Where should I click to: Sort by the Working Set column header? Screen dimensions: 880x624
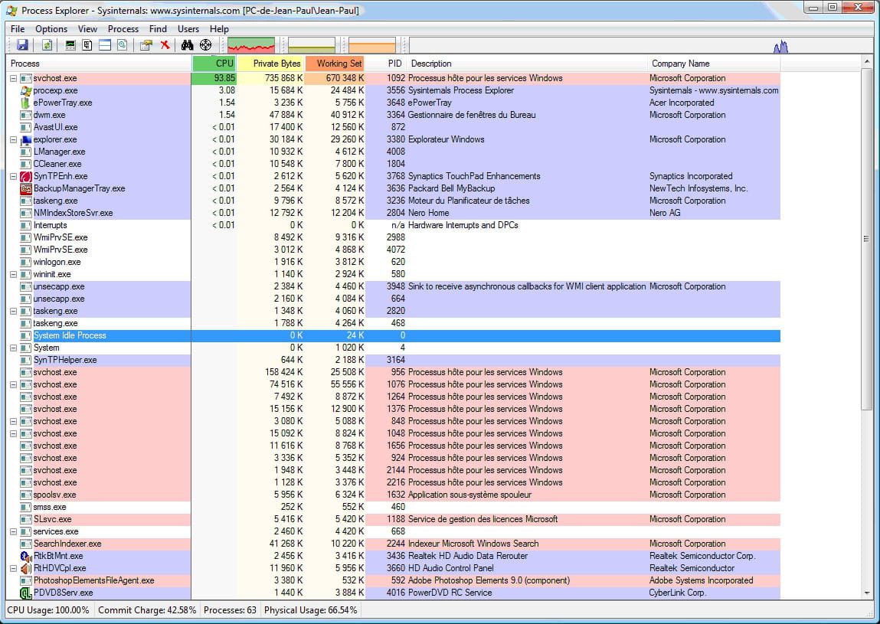point(335,64)
